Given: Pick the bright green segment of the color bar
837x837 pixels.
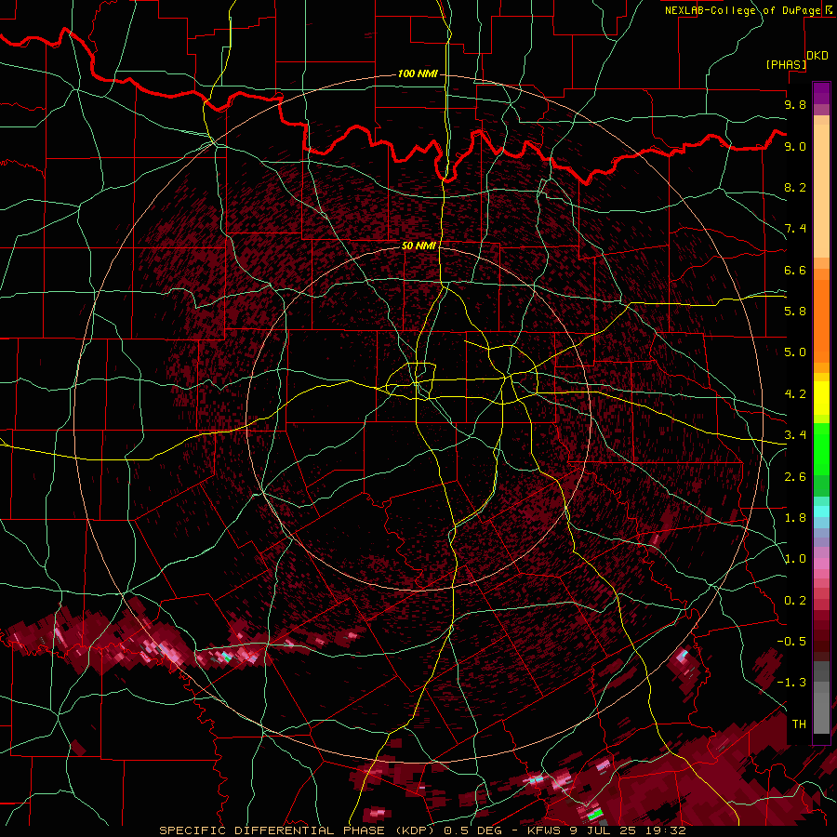Looking at the screenshot, I should [821, 449].
